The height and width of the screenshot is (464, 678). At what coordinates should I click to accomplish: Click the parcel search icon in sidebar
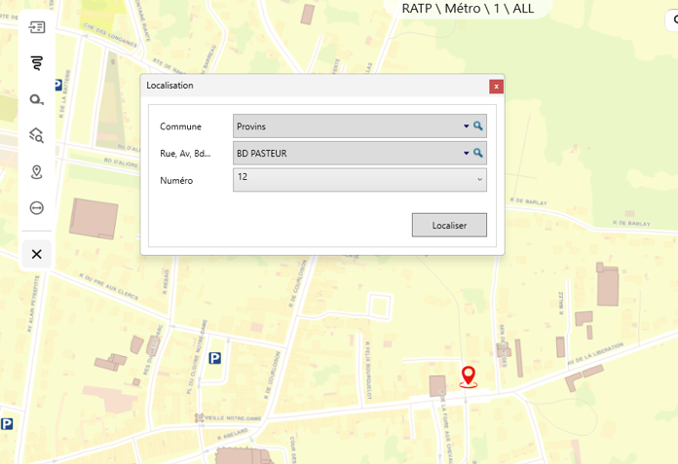tap(37, 135)
